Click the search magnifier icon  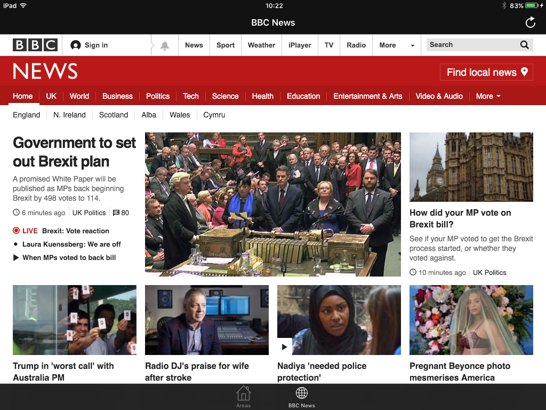pyautogui.click(x=525, y=45)
